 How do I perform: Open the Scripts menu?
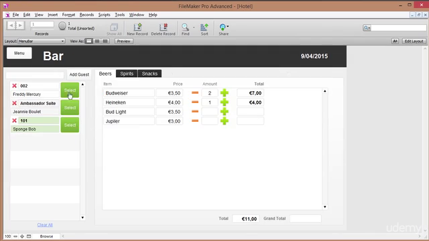(x=105, y=15)
